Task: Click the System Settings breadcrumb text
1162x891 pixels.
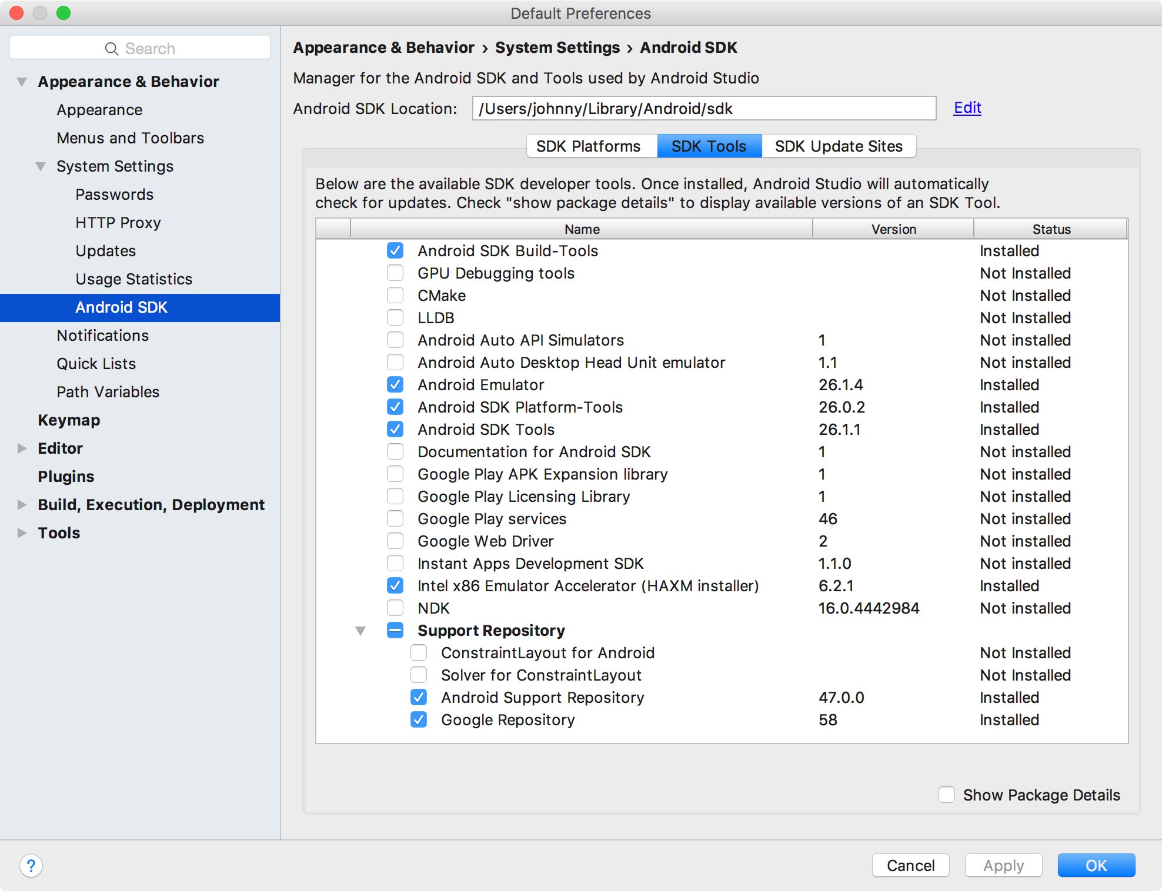Action: click(557, 48)
